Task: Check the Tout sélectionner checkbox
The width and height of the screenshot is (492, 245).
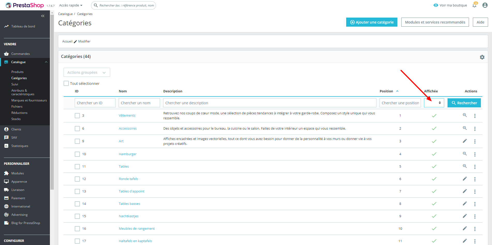Action: pyautogui.click(x=66, y=83)
